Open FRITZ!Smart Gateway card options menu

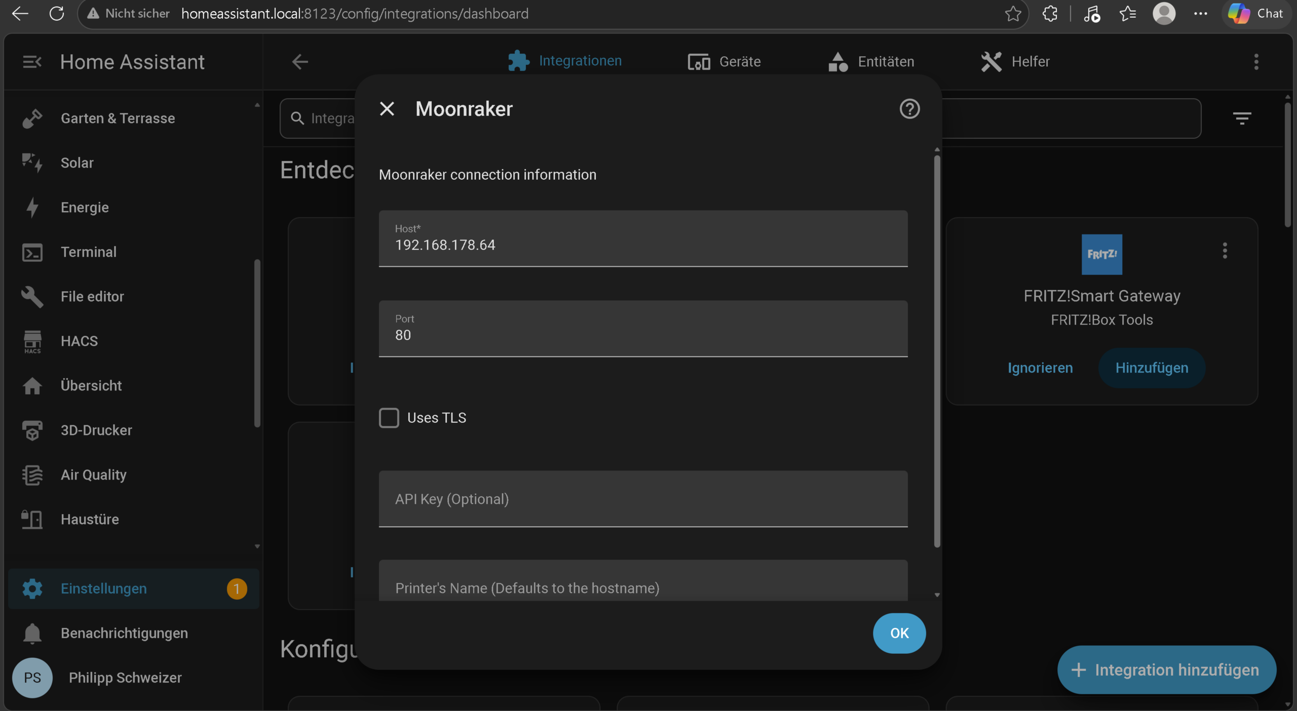pos(1225,251)
